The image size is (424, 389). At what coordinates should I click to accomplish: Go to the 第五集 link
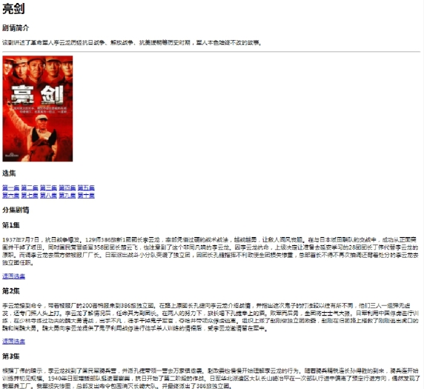(x=86, y=187)
